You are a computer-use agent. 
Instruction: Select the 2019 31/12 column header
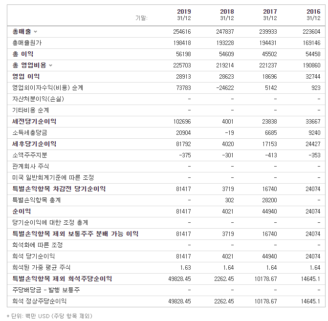[x=184, y=15]
